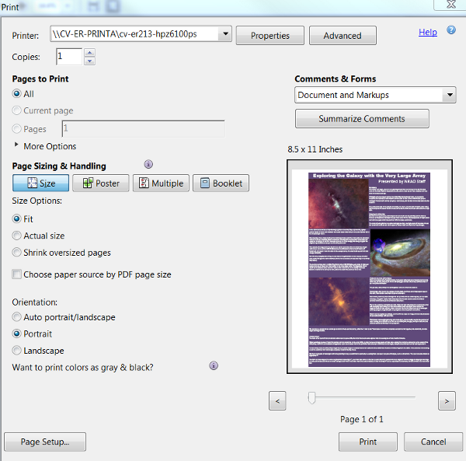
Task: Increase copies with the up stepper arrow
Action: [x=89, y=53]
